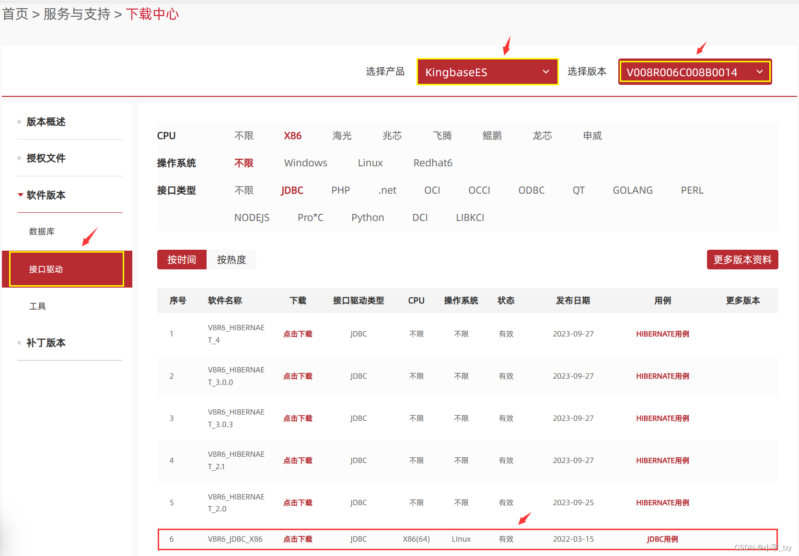Click the 软件名称 column header
This screenshot has height=556, width=799.
coord(225,301)
